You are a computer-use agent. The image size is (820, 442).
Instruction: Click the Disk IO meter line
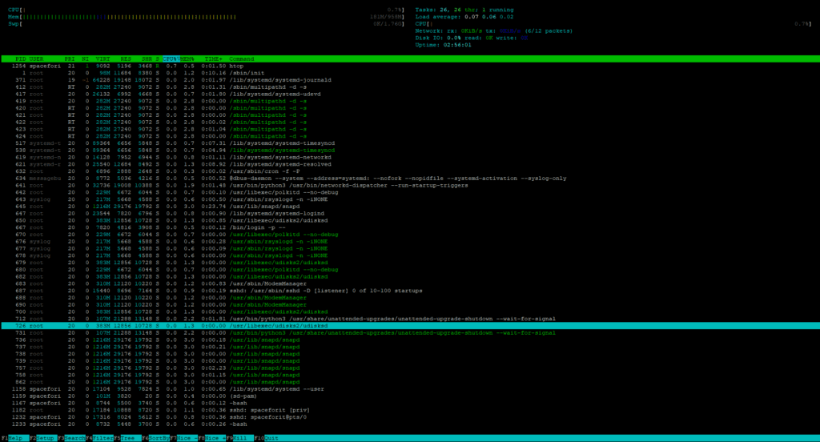pyautogui.click(x=471, y=38)
